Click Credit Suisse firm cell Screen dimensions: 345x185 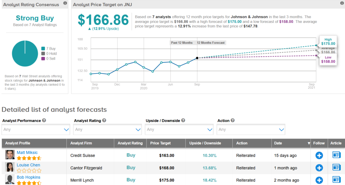83,155
